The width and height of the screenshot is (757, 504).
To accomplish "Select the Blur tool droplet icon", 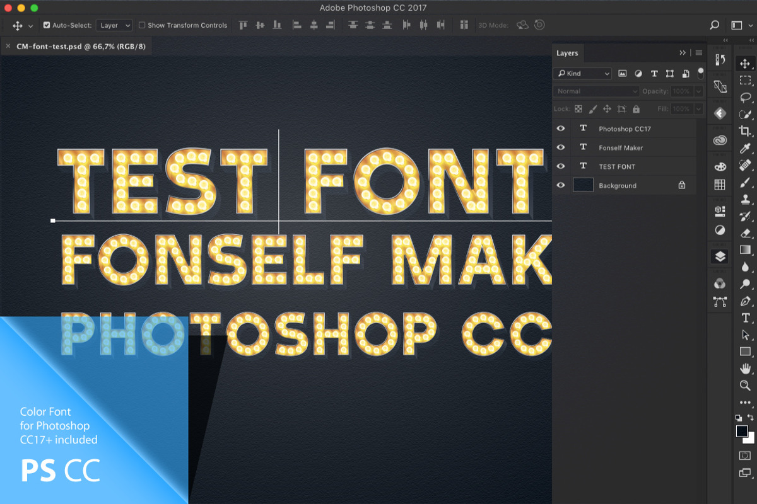I will tap(745, 267).
